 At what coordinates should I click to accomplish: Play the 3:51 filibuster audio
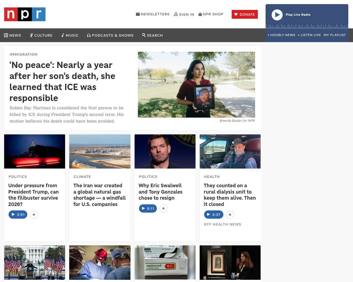pyautogui.click(x=18, y=215)
